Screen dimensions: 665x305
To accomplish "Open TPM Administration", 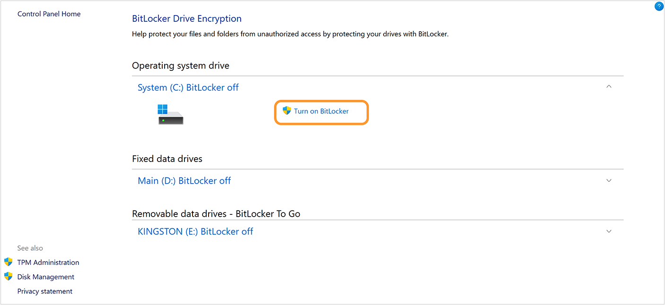I will pos(48,262).
